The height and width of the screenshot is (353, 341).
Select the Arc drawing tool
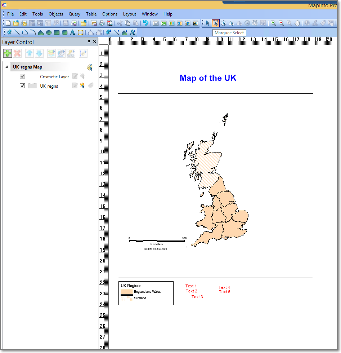pos(33,32)
